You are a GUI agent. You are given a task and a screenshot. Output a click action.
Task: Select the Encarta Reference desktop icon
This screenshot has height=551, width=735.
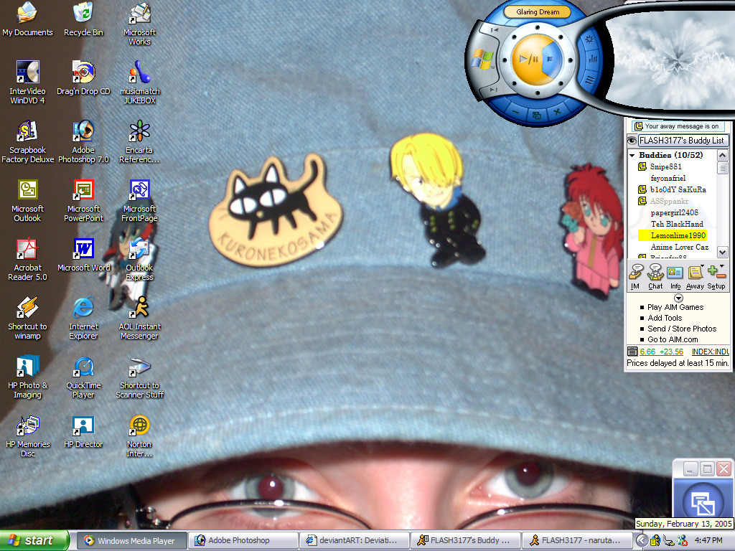point(140,142)
